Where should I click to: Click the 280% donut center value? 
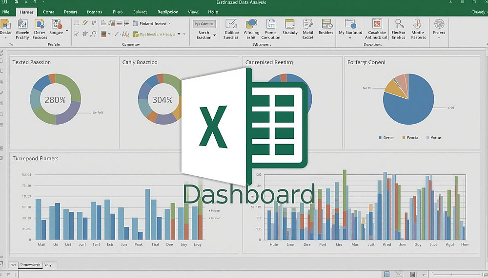pyautogui.click(x=55, y=100)
